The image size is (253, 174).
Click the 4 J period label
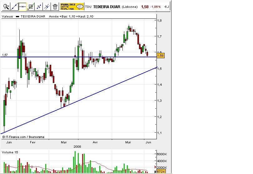click(x=167, y=7)
